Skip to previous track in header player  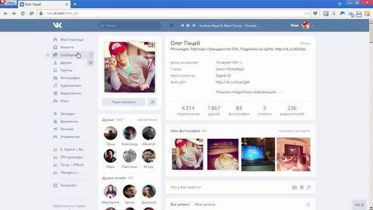[x=182, y=26]
